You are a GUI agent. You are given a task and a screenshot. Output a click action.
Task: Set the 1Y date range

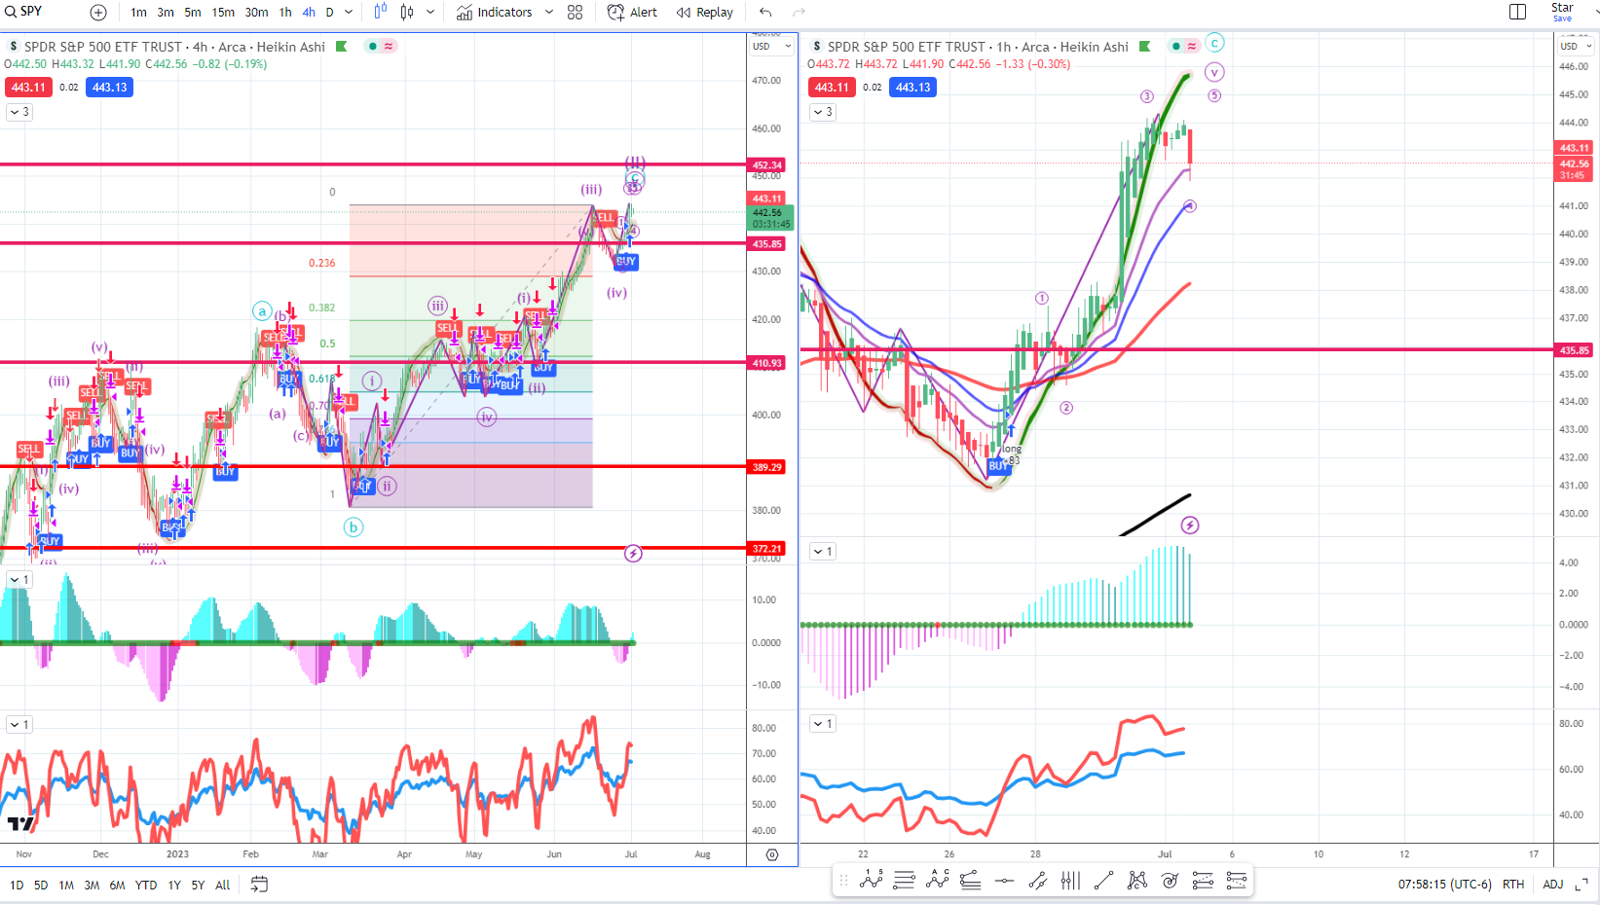pos(174,886)
